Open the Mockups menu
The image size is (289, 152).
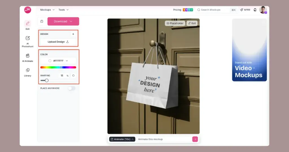click(47, 10)
